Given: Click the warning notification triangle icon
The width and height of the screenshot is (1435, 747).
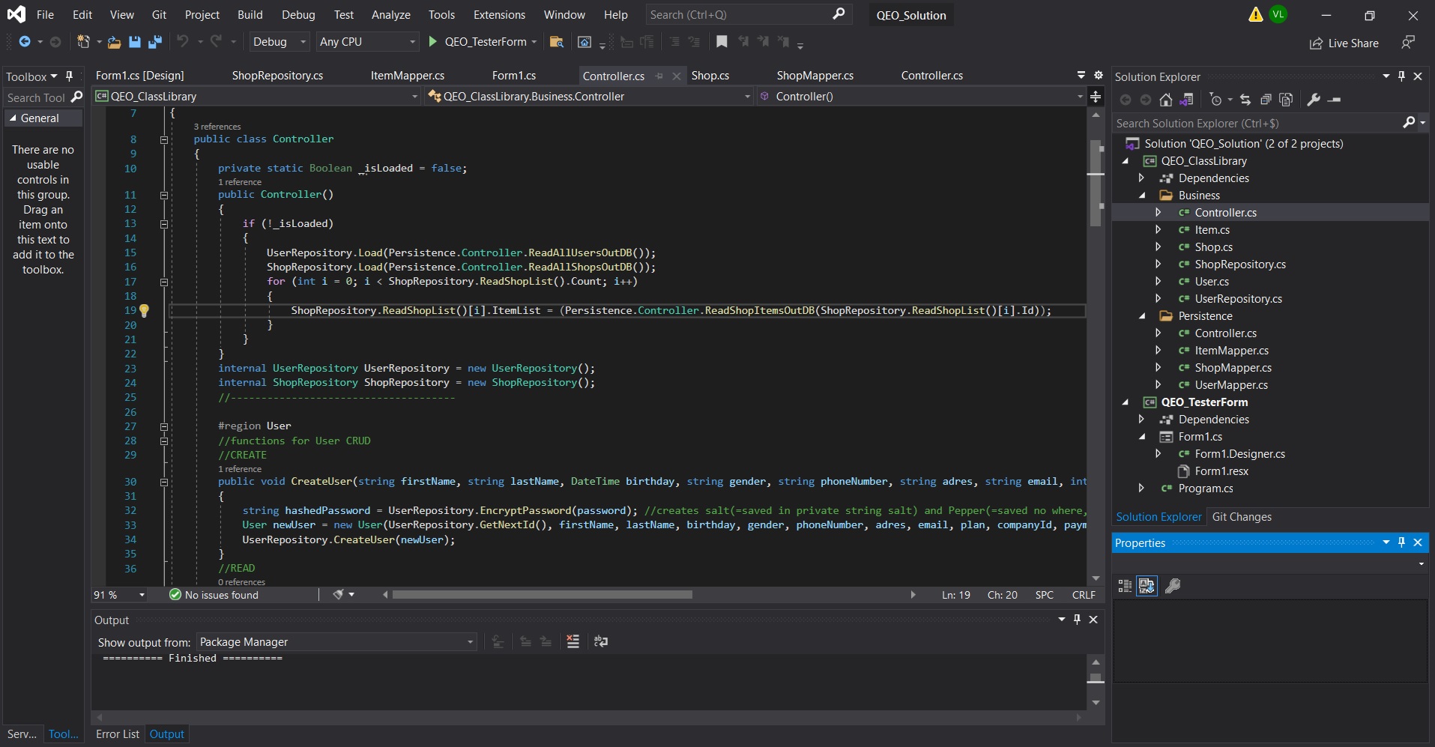Looking at the screenshot, I should [x=1256, y=15].
